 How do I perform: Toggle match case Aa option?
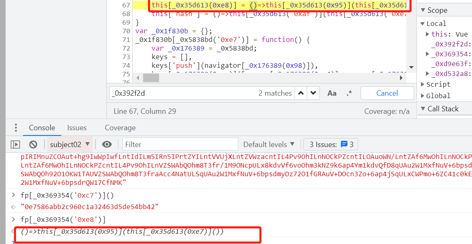(332, 93)
